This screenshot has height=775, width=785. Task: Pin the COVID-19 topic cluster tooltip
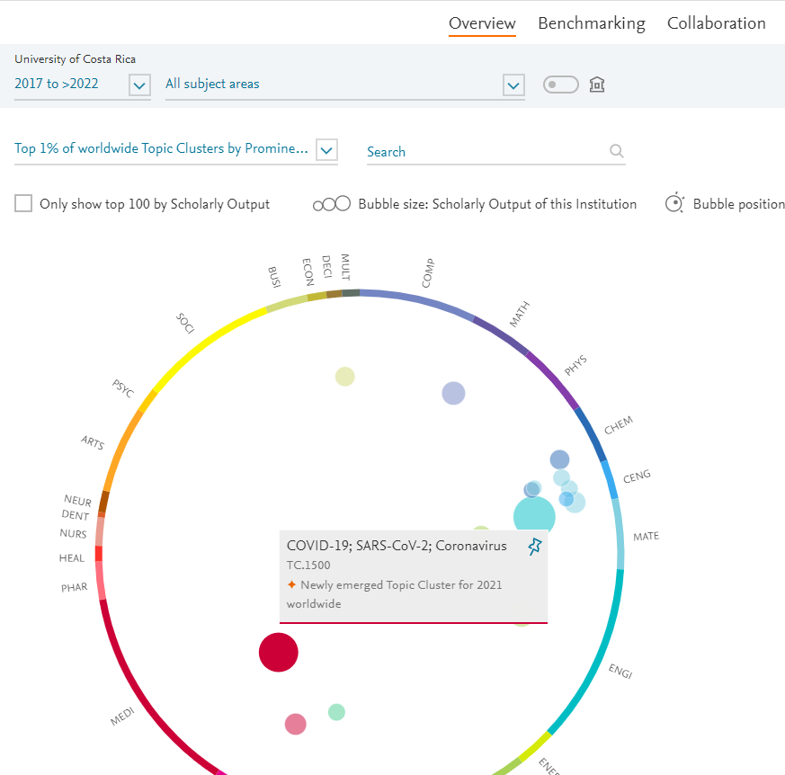tap(535, 547)
